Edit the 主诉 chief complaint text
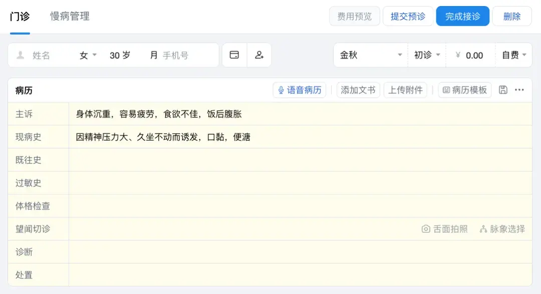Image resolution: width=541 pixels, height=294 pixels. pos(300,114)
